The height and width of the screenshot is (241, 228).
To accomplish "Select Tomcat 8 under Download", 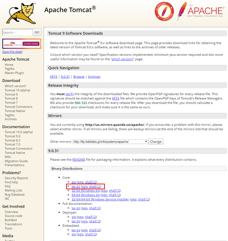I will click(x=11, y=98).
